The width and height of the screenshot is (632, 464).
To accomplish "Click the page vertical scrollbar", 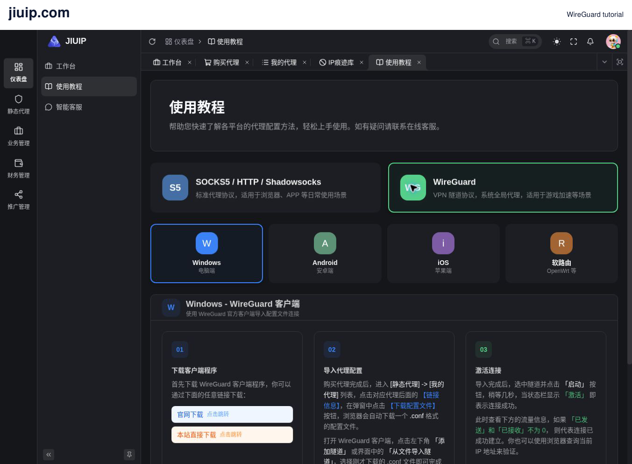I will tap(629, 196).
